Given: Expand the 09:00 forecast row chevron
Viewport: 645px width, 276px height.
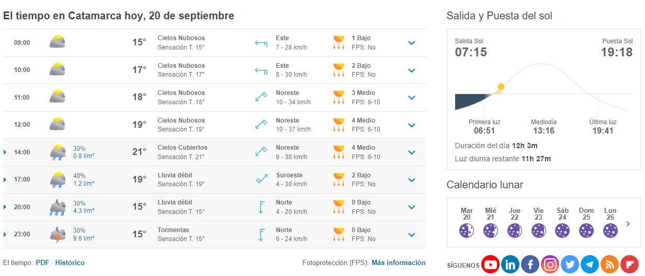Looking at the screenshot, I should point(412,43).
